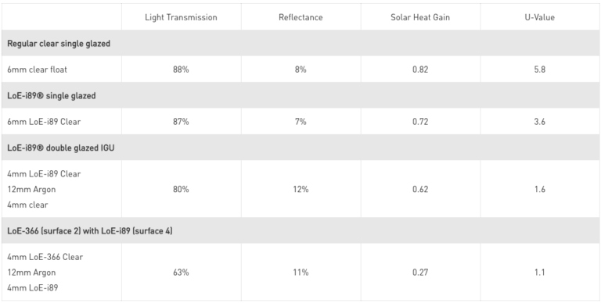
Task: Select the 12% reflectance cell
Action: [300, 189]
